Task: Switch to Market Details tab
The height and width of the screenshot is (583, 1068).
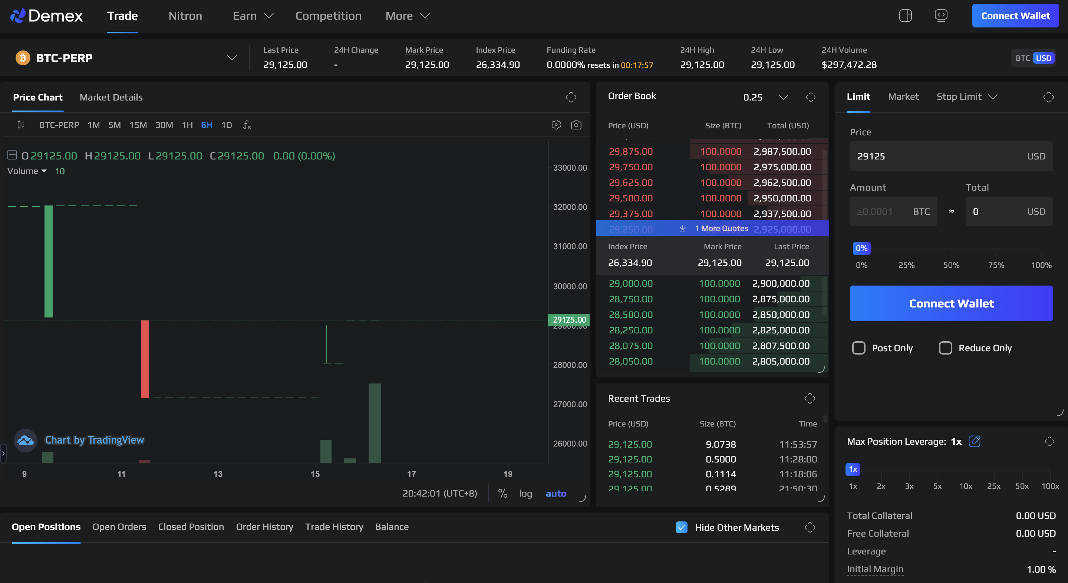Action: [x=111, y=97]
